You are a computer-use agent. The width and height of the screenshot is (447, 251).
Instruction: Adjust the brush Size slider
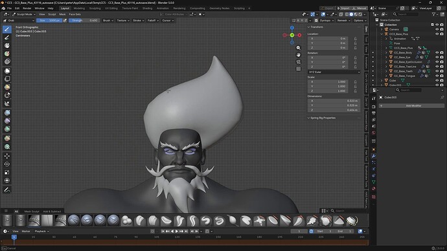pos(49,21)
